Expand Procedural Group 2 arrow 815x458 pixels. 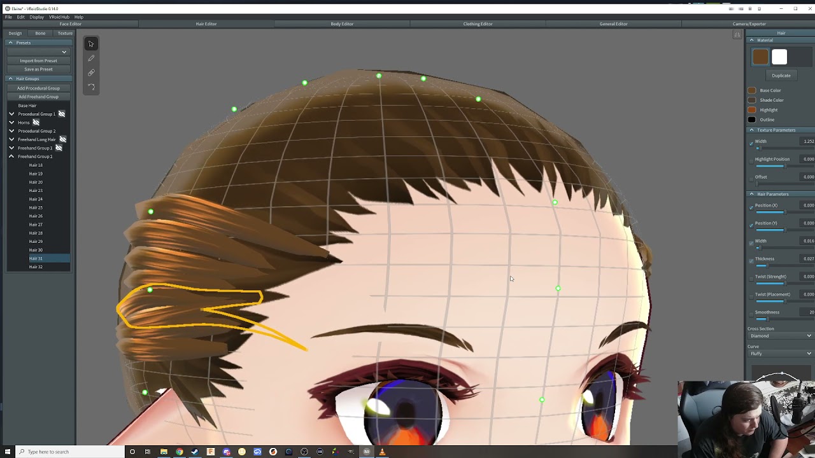(11, 131)
